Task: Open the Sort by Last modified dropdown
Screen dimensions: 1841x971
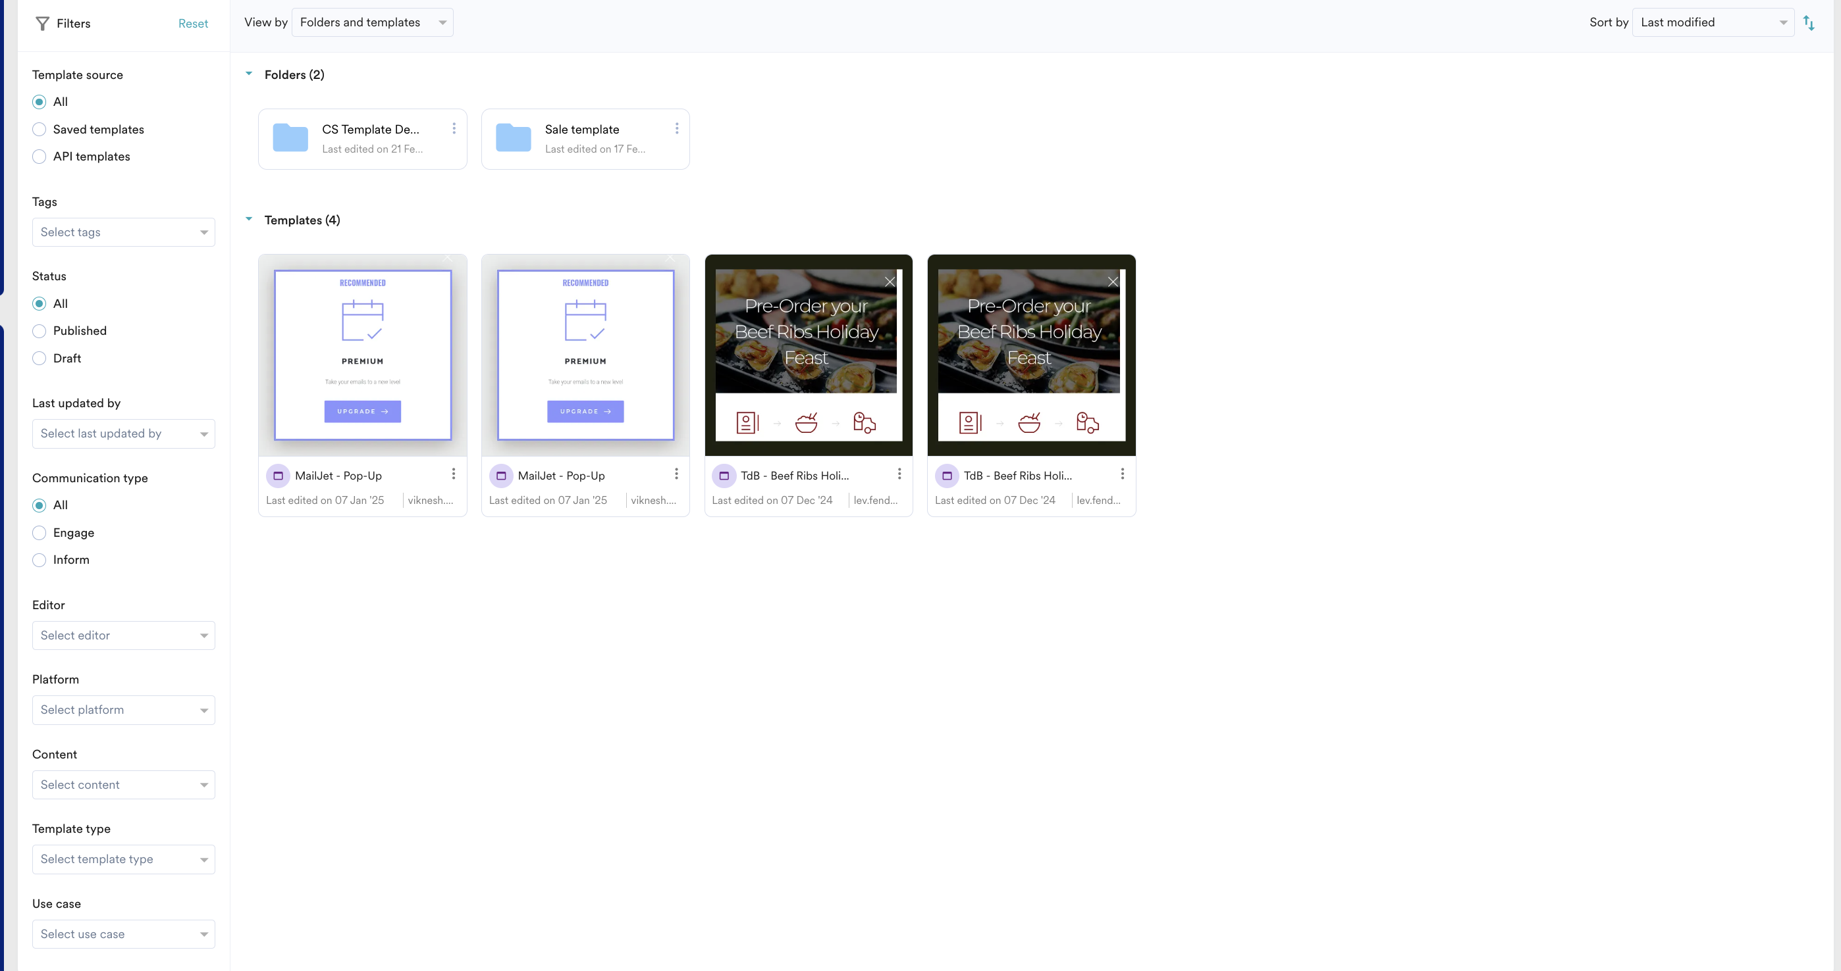Action: coord(1713,23)
